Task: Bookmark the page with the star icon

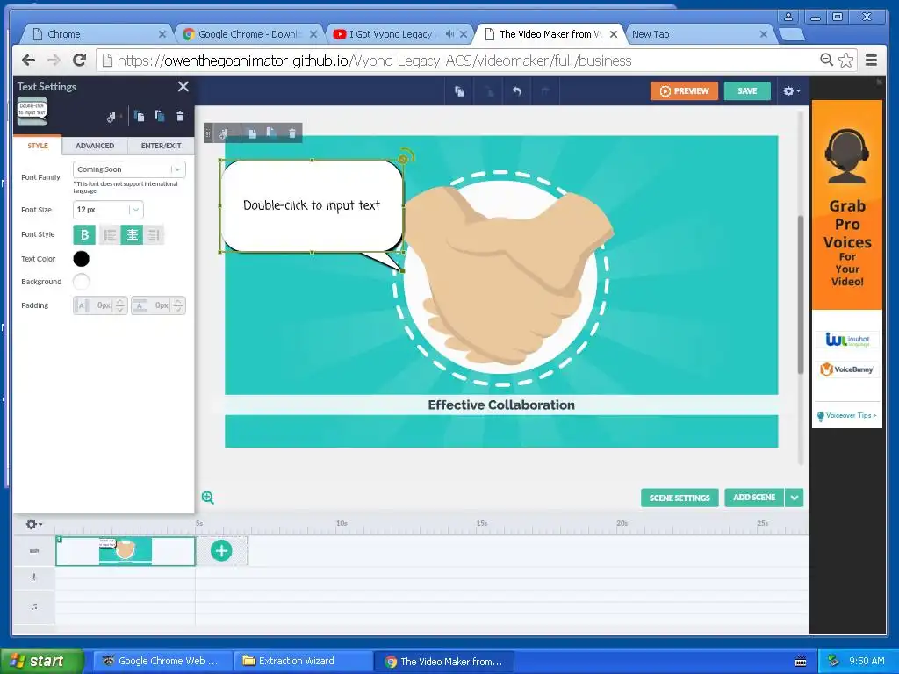Action: tap(845, 60)
